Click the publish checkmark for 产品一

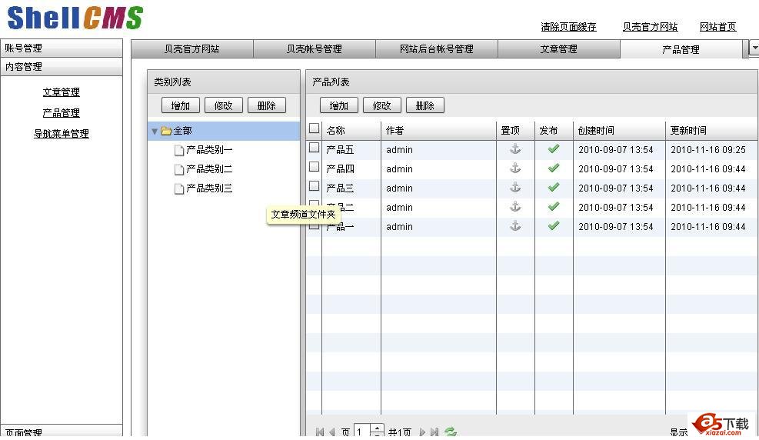pos(553,226)
